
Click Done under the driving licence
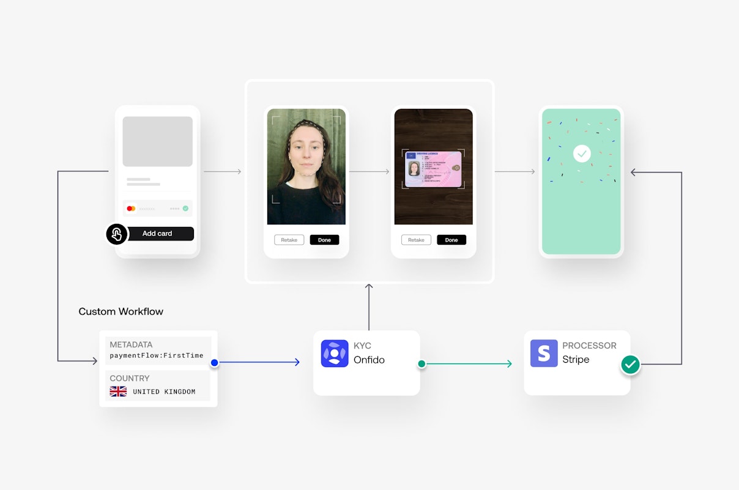coord(451,240)
